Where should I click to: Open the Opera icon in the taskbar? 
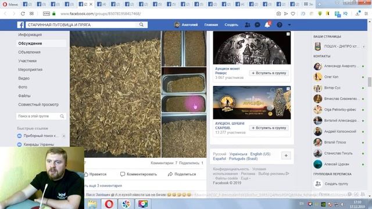[x=109, y=204]
